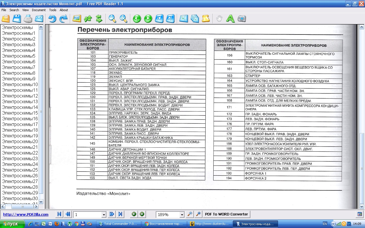The image size is (365, 228).
Task: Click the multiple pages layout icon
Action: pyautogui.click(x=194, y=19)
